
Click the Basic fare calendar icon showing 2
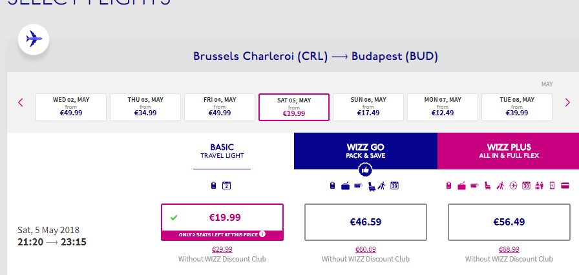226,185
